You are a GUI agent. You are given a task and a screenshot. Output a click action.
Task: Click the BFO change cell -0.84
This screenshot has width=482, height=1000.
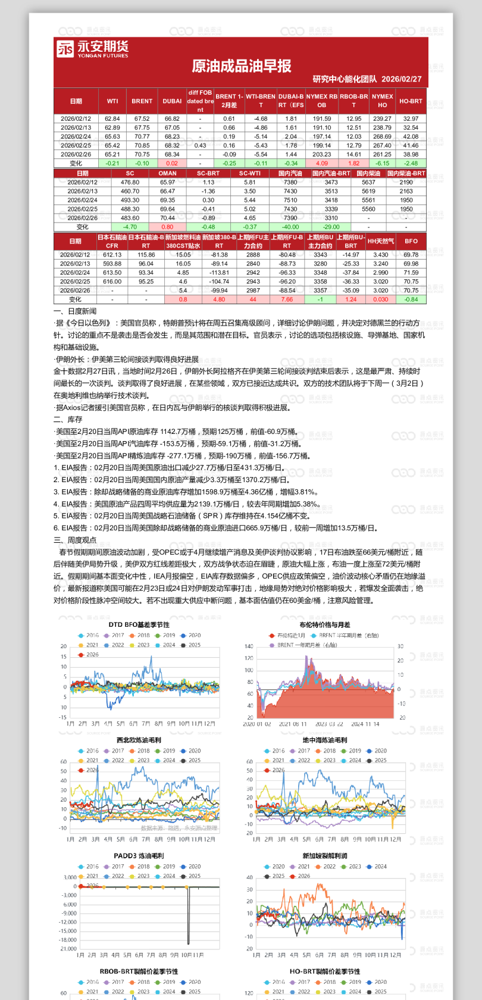pos(411,299)
